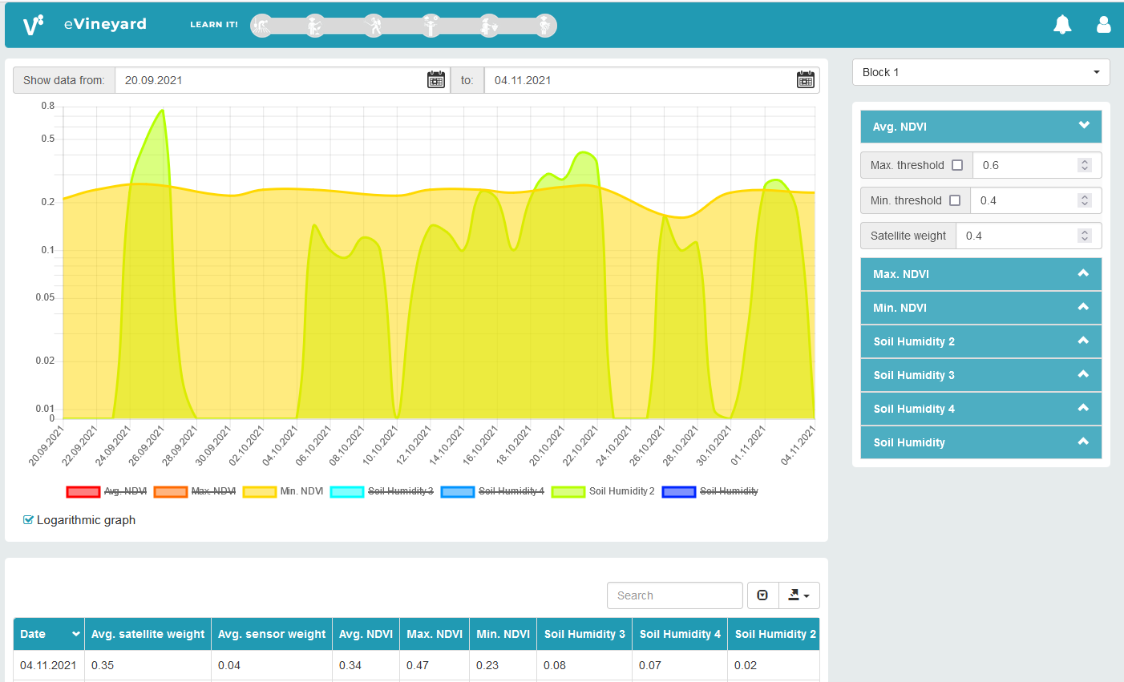Toggle Soil Humidity 3 series in legend
Screen dimensions: 1124x682
point(382,491)
